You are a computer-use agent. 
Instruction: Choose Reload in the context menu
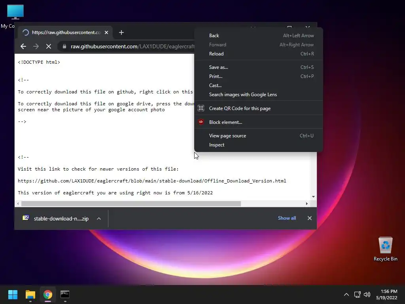[259, 54]
